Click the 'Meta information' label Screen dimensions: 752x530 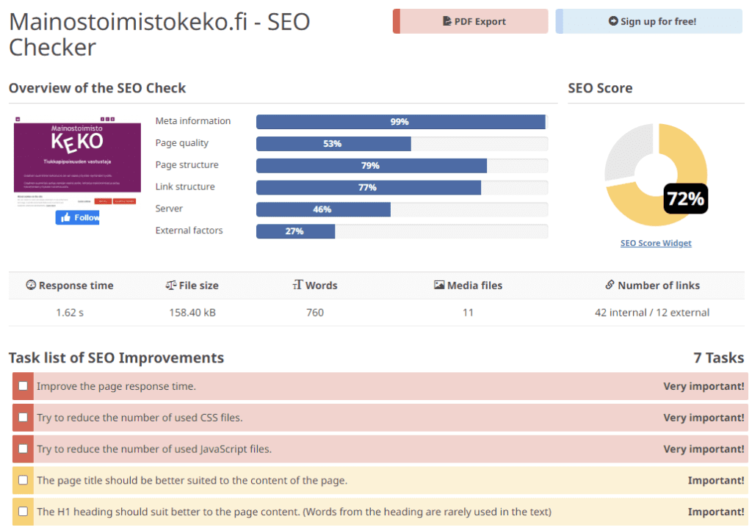193,121
